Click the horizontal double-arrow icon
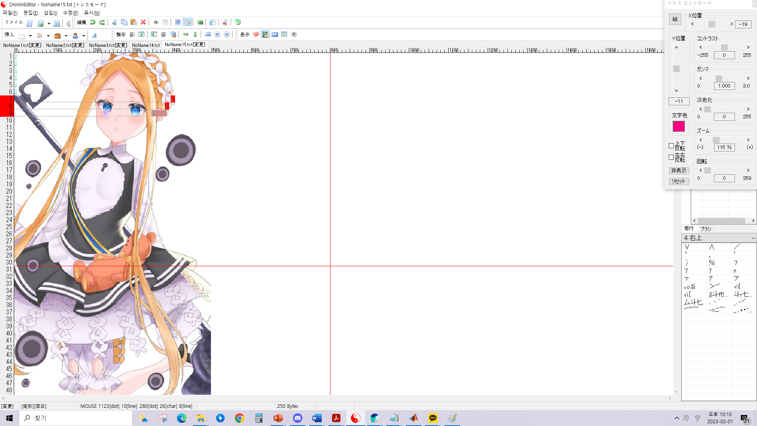Viewport: 757px width, 426px height. pos(186,35)
